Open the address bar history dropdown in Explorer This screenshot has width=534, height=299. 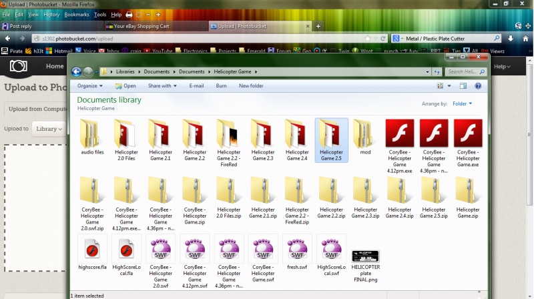click(x=427, y=72)
